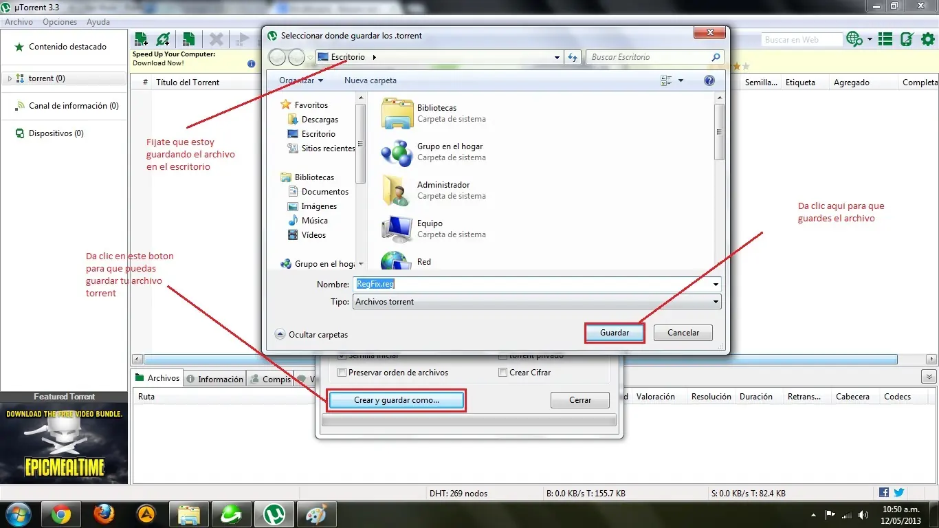Click the Download Now! ad link
This screenshot has width=939, height=528.
pos(158,63)
